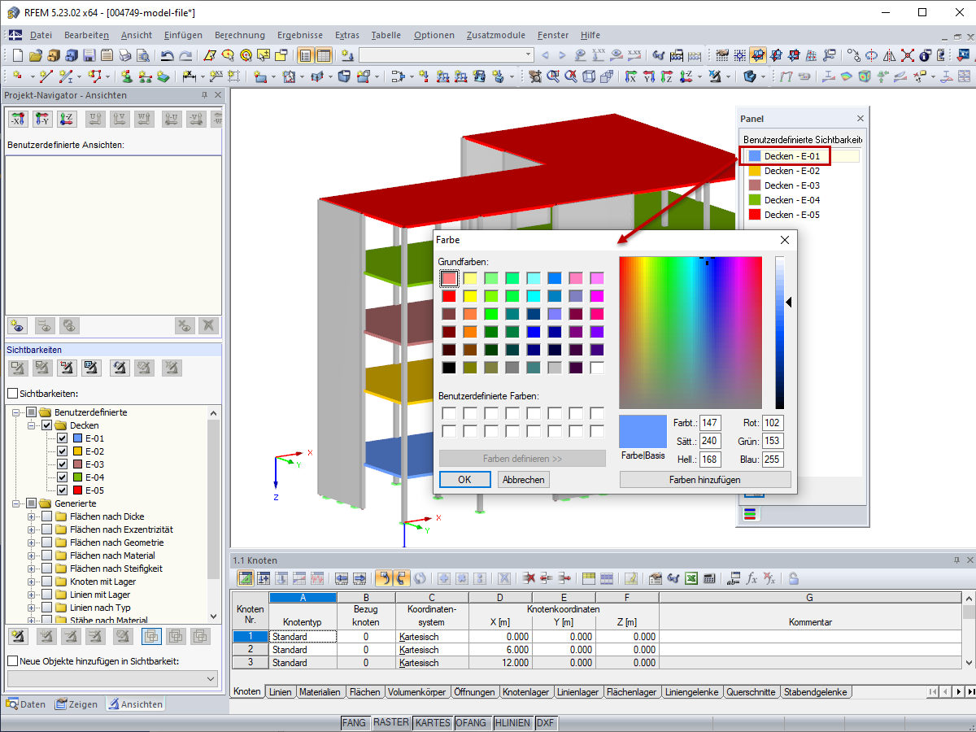
Task: Click the print icon in the toolbar
Action: [124, 55]
